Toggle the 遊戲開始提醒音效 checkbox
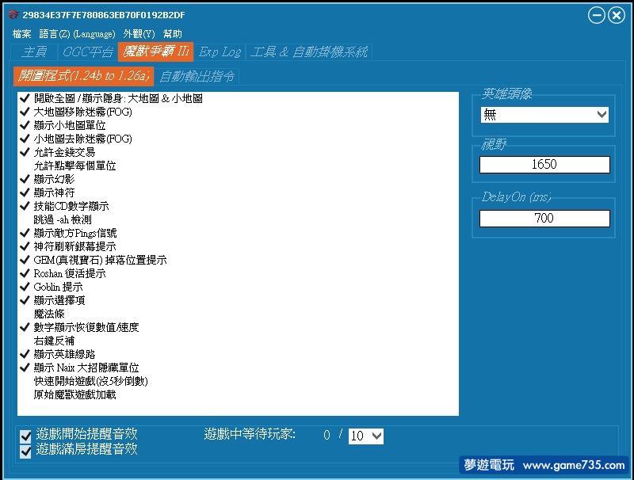The width and height of the screenshot is (634, 480). click(x=26, y=435)
